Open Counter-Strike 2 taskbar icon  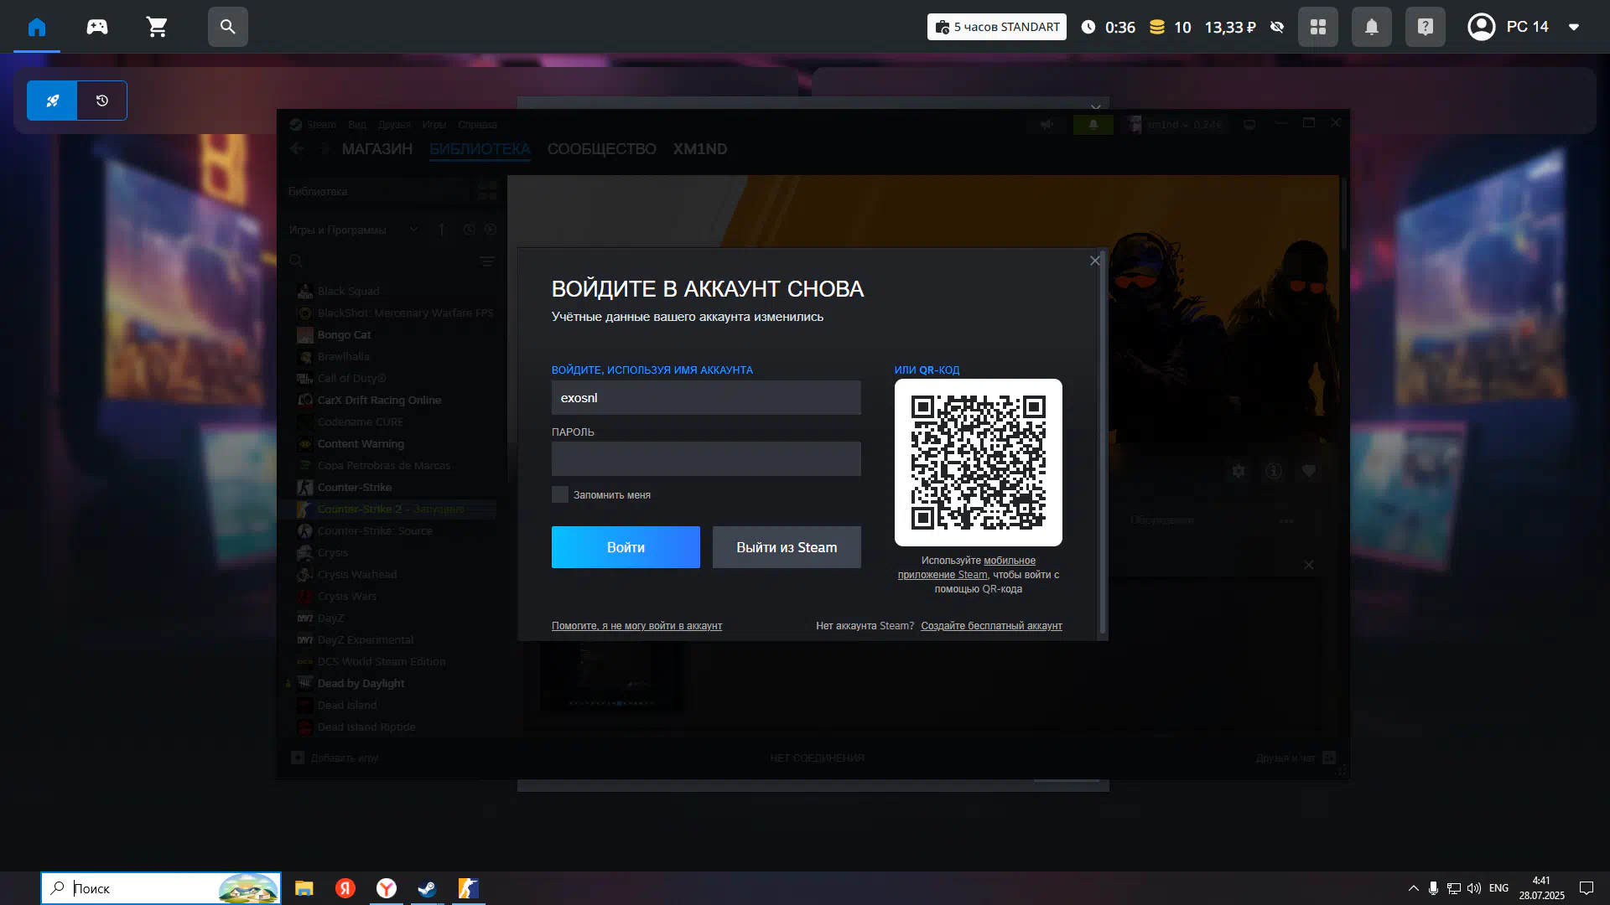click(x=468, y=888)
